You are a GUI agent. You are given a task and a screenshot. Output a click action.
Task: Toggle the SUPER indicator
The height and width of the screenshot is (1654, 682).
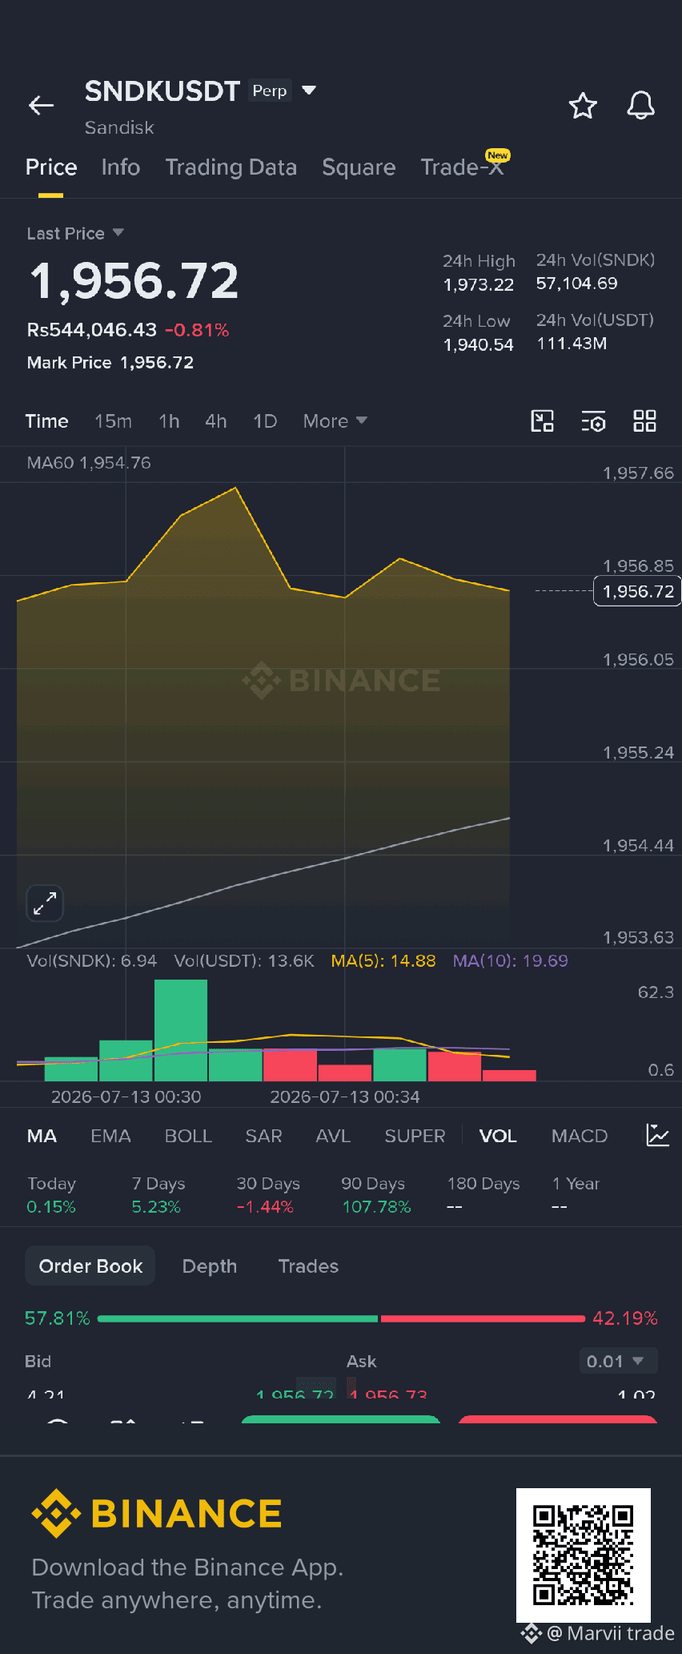(415, 1136)
